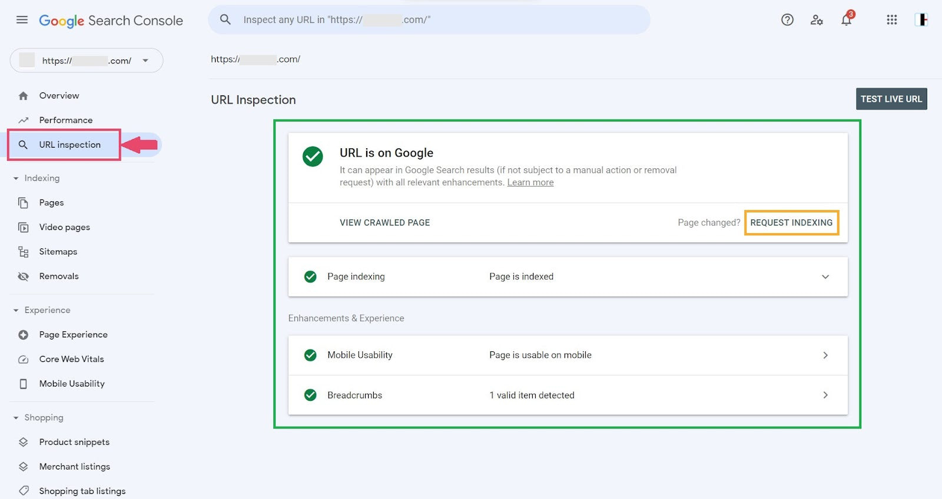Open Mobile Usability in sidebar

(x=72, y=384)
